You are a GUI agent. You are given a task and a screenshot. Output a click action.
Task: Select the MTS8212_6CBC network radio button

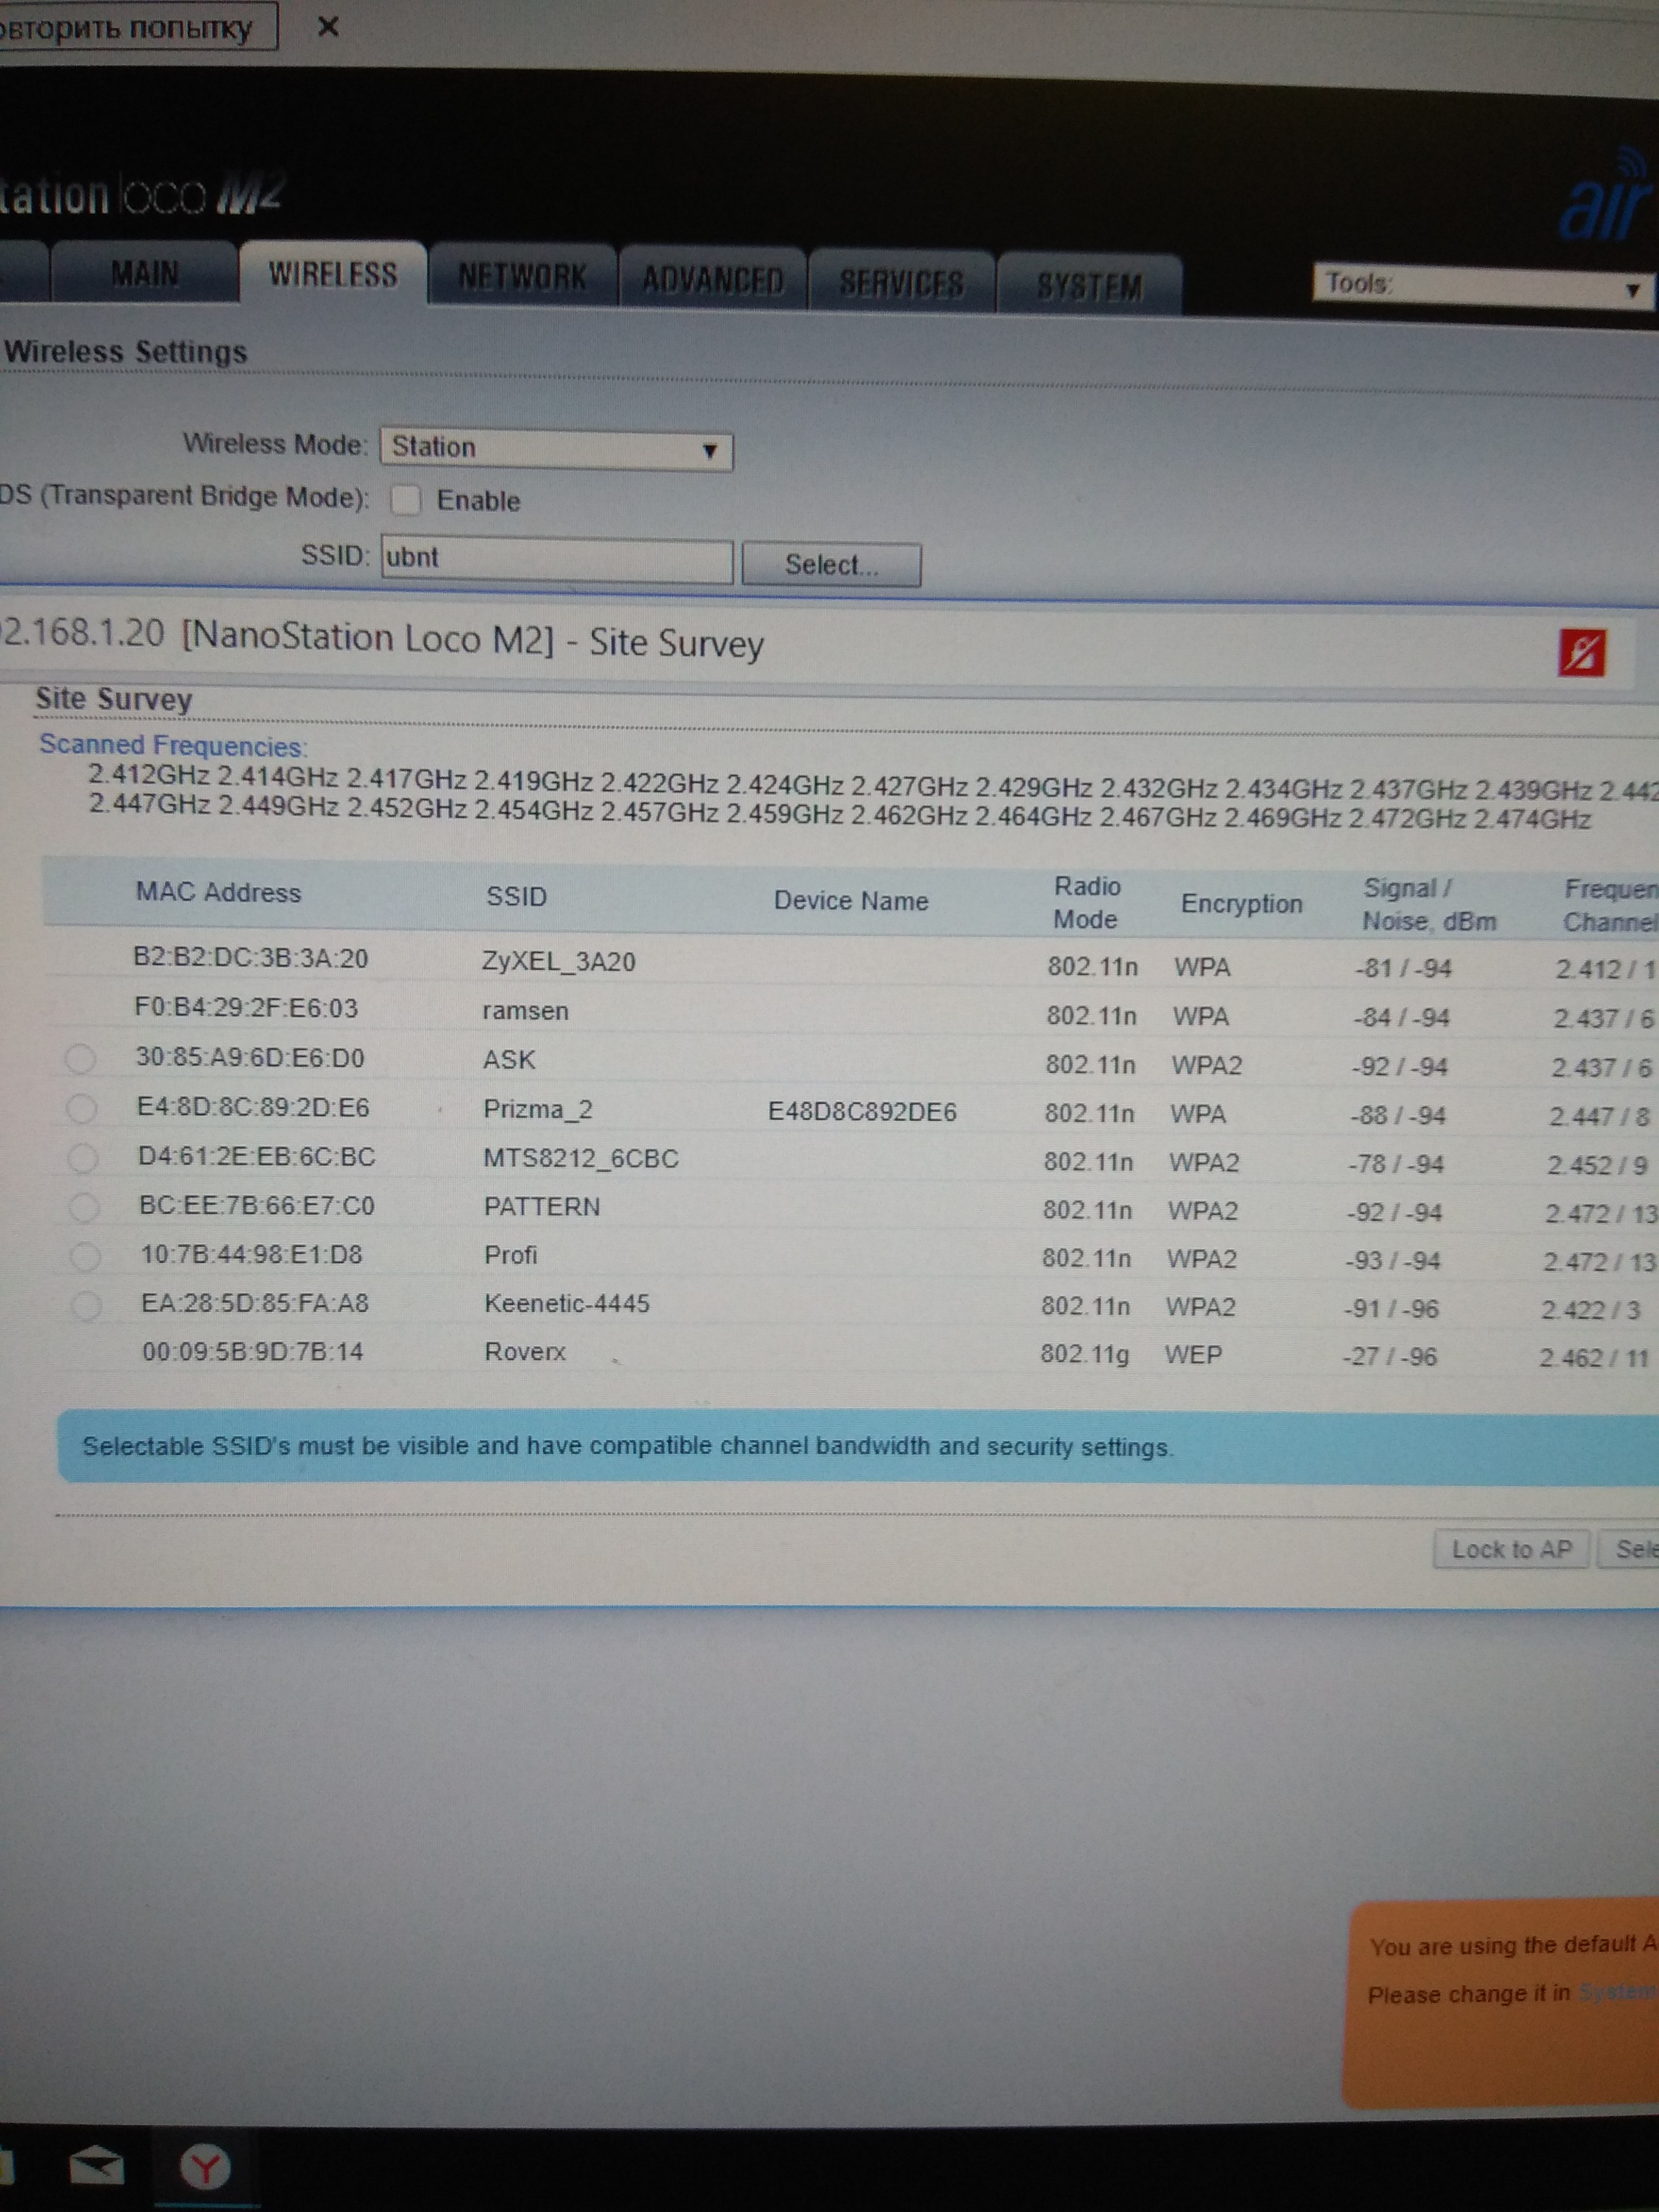point(83,1158)
